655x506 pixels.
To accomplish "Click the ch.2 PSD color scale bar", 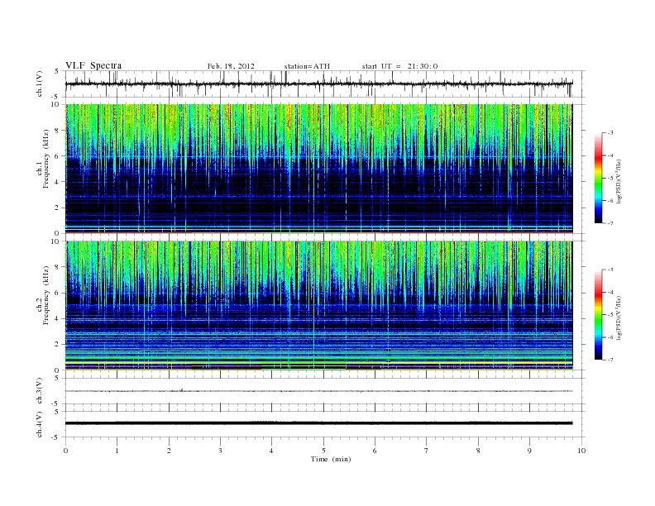I will [599, 314].
